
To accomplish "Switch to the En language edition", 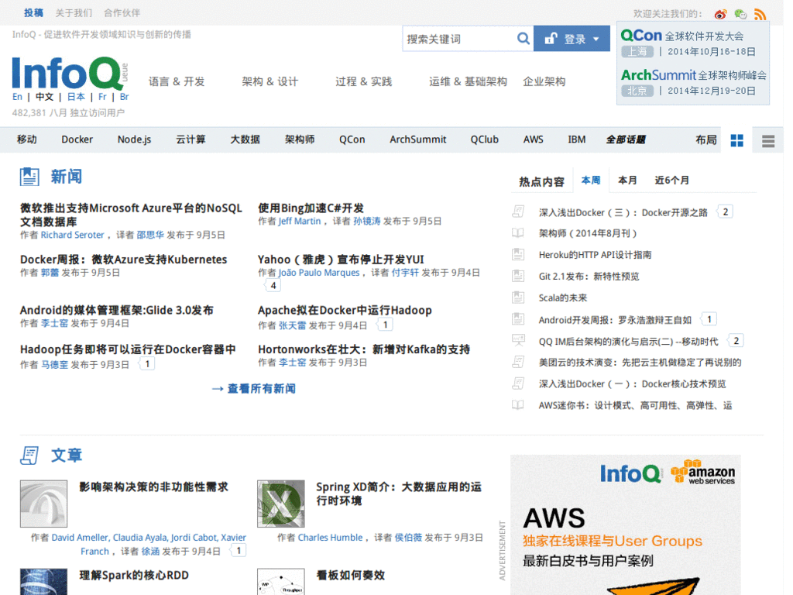I will click(17, 97).
